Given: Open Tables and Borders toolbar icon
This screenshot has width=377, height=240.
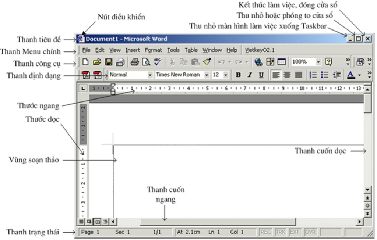Looking at the screenshot, I should coord(270,62).
